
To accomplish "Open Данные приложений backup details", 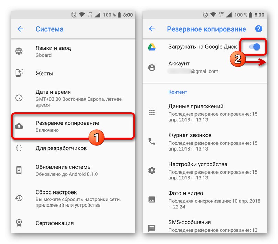I will tap(204, 113).
